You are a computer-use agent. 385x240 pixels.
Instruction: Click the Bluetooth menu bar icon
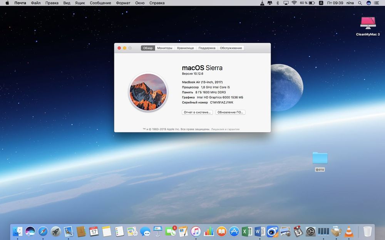tap(278, 3)
